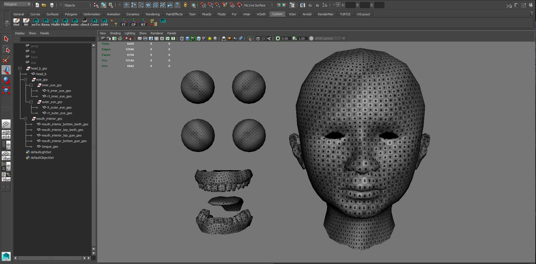Viewport: 536px width, 264px height.
Task: Open the viewport Renderer menu
Action: tap(157, 33)
